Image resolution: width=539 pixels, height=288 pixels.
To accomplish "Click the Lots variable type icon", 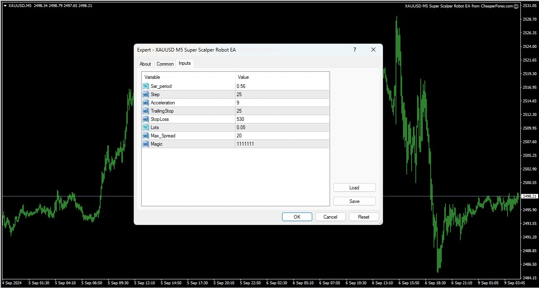I will click(x=145, y=127).
